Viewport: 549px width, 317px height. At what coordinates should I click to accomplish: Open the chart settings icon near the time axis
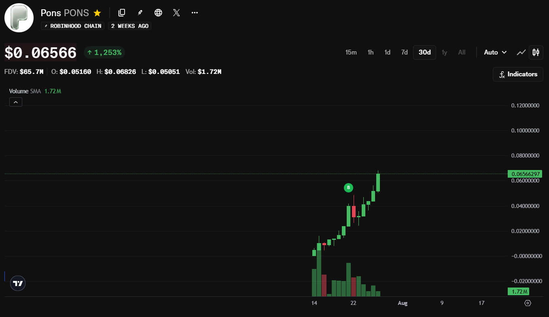(x=528, y=303)
